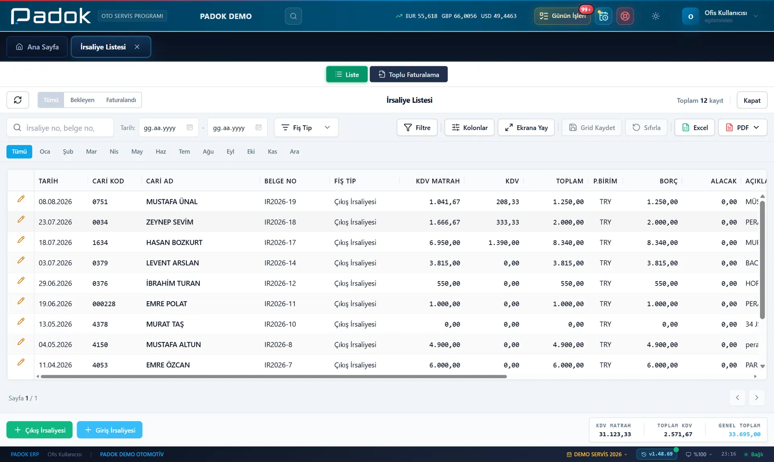
Task: Switch to the Ana Sayfa tab
Action: pos(37,47)
